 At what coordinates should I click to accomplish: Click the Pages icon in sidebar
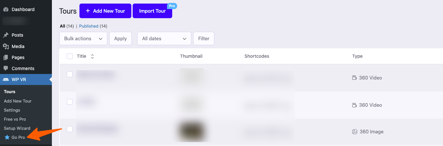6,57
